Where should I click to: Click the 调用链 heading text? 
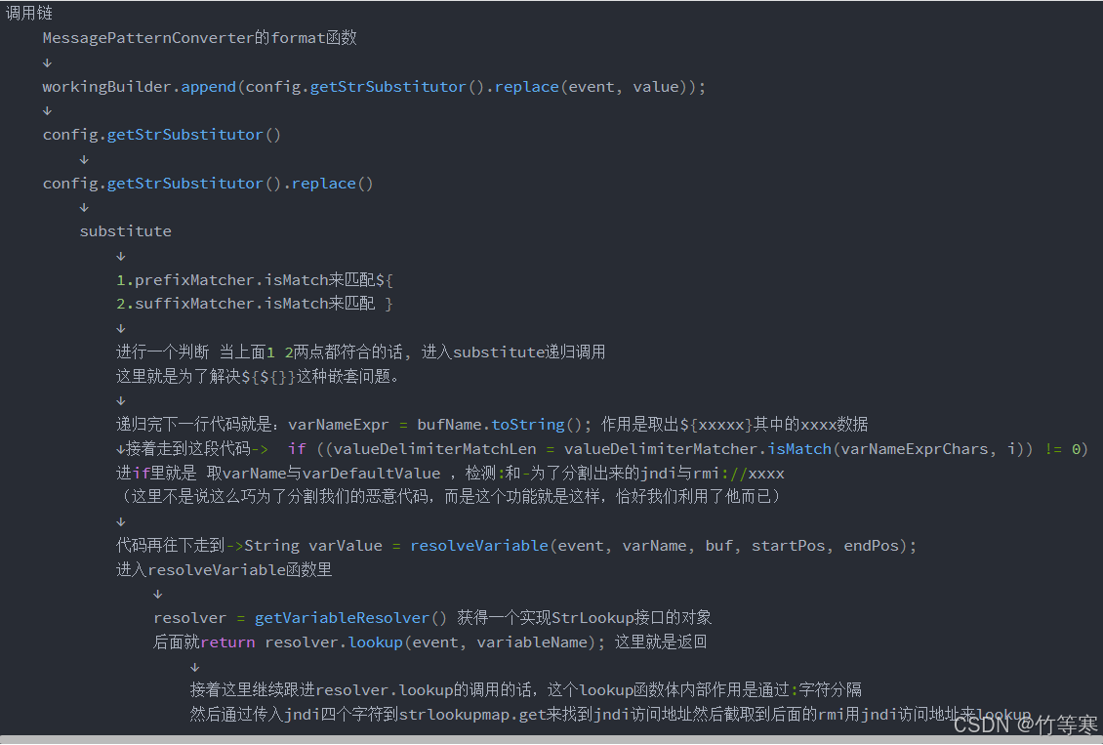(29, 14)
